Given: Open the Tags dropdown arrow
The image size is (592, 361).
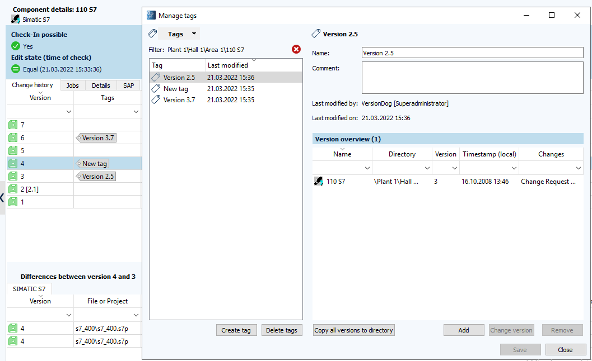Looking at the screenshot, I should coord(194,34).
